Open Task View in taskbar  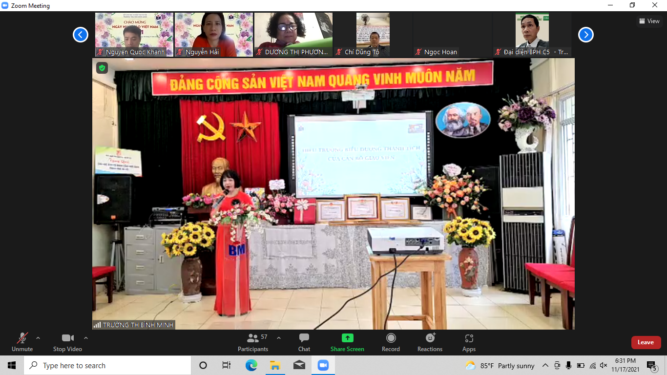tap(227, 365)
